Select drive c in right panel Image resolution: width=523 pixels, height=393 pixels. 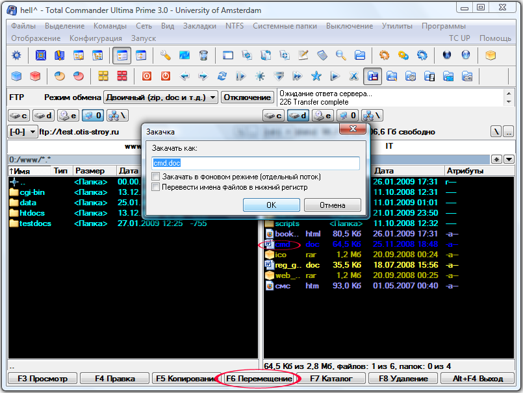[274, 116]
